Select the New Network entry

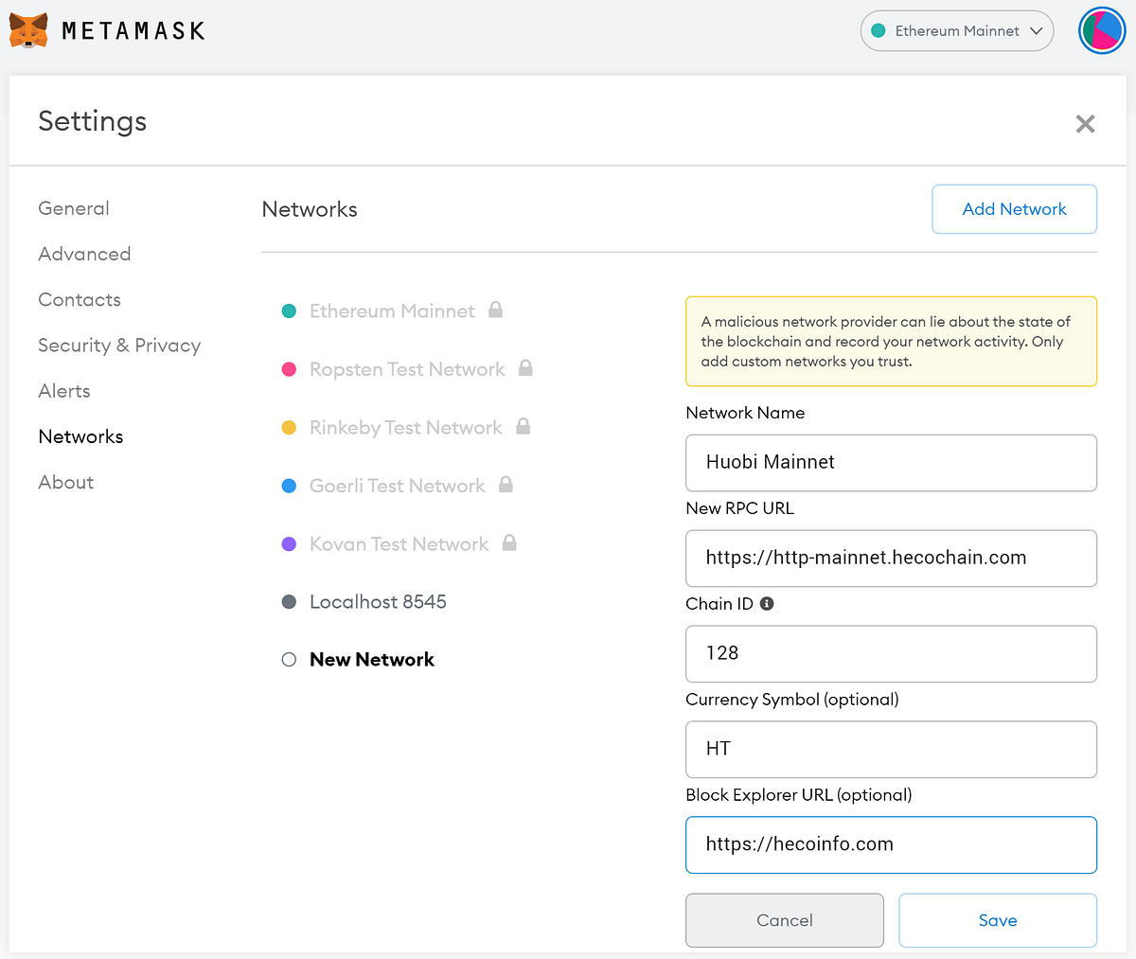[371, 660]
